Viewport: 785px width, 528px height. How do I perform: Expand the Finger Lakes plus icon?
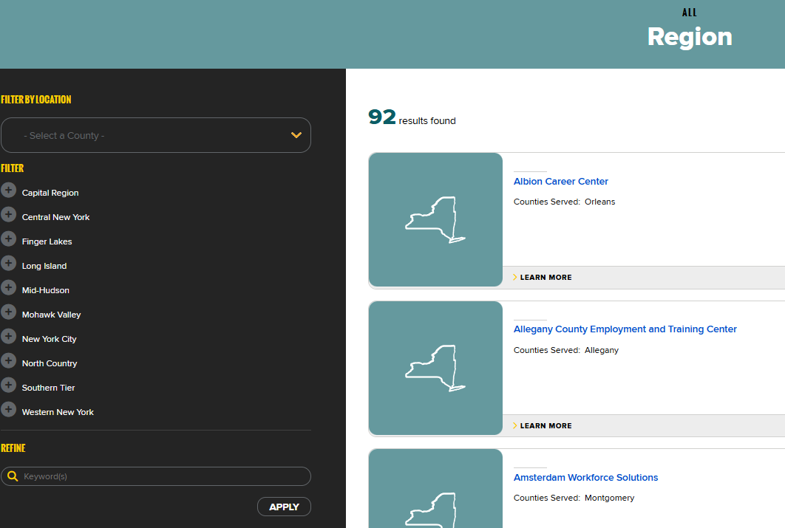[8, 239]
